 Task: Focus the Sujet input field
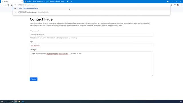tap(91, 45)
